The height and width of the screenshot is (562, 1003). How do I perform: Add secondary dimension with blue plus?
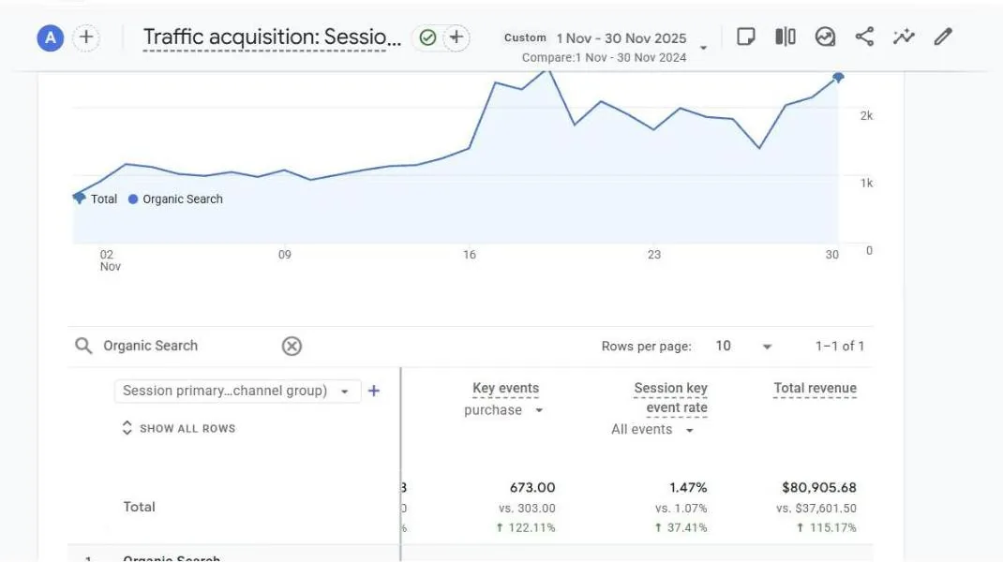[374, 391]
